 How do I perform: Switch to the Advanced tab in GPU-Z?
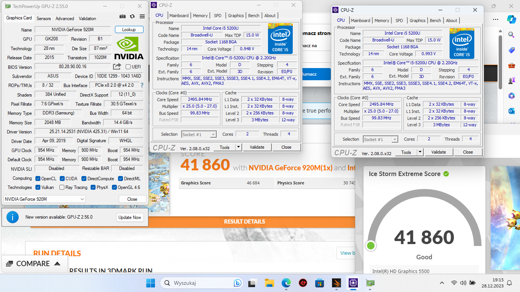pos(65,18)
